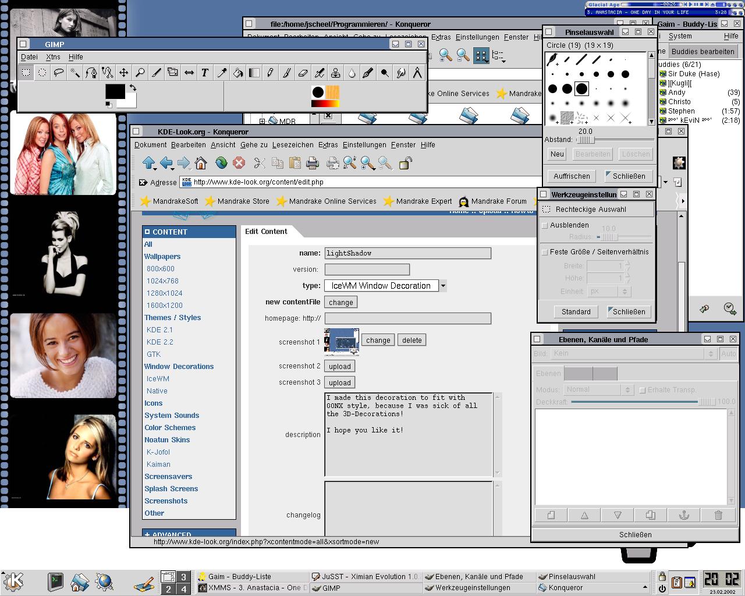Click the globe icon in the KDE panel
This screenshot has height=596, width=745.
[x=104, y=581]
